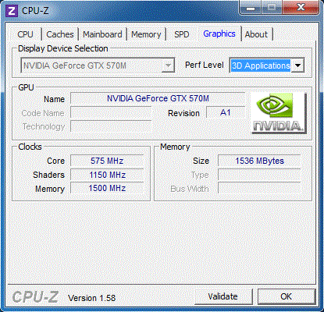Switch to the Memory tab

(146, 34)
